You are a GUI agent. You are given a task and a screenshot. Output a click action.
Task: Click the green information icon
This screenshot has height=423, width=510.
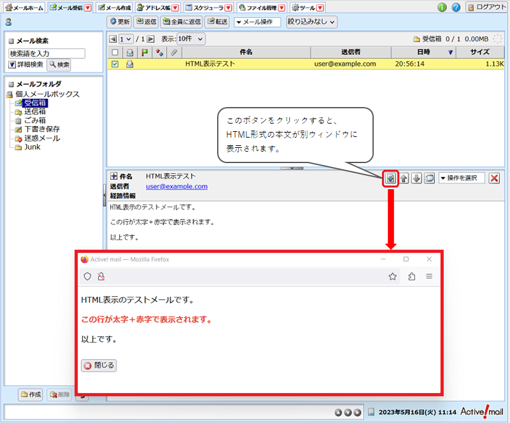click(x=442, y=8)
